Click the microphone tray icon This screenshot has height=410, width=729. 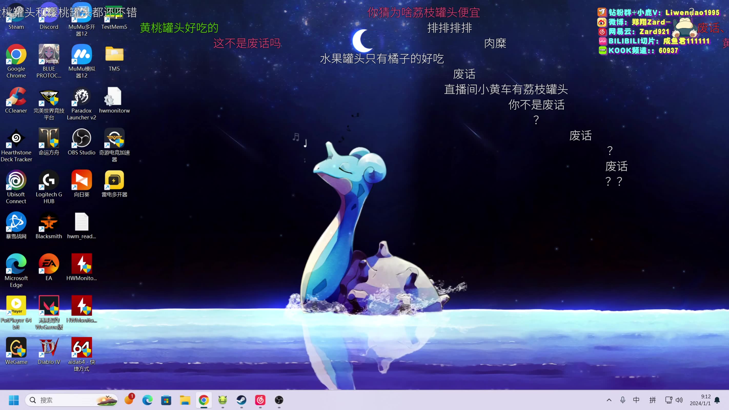(623, 400)
